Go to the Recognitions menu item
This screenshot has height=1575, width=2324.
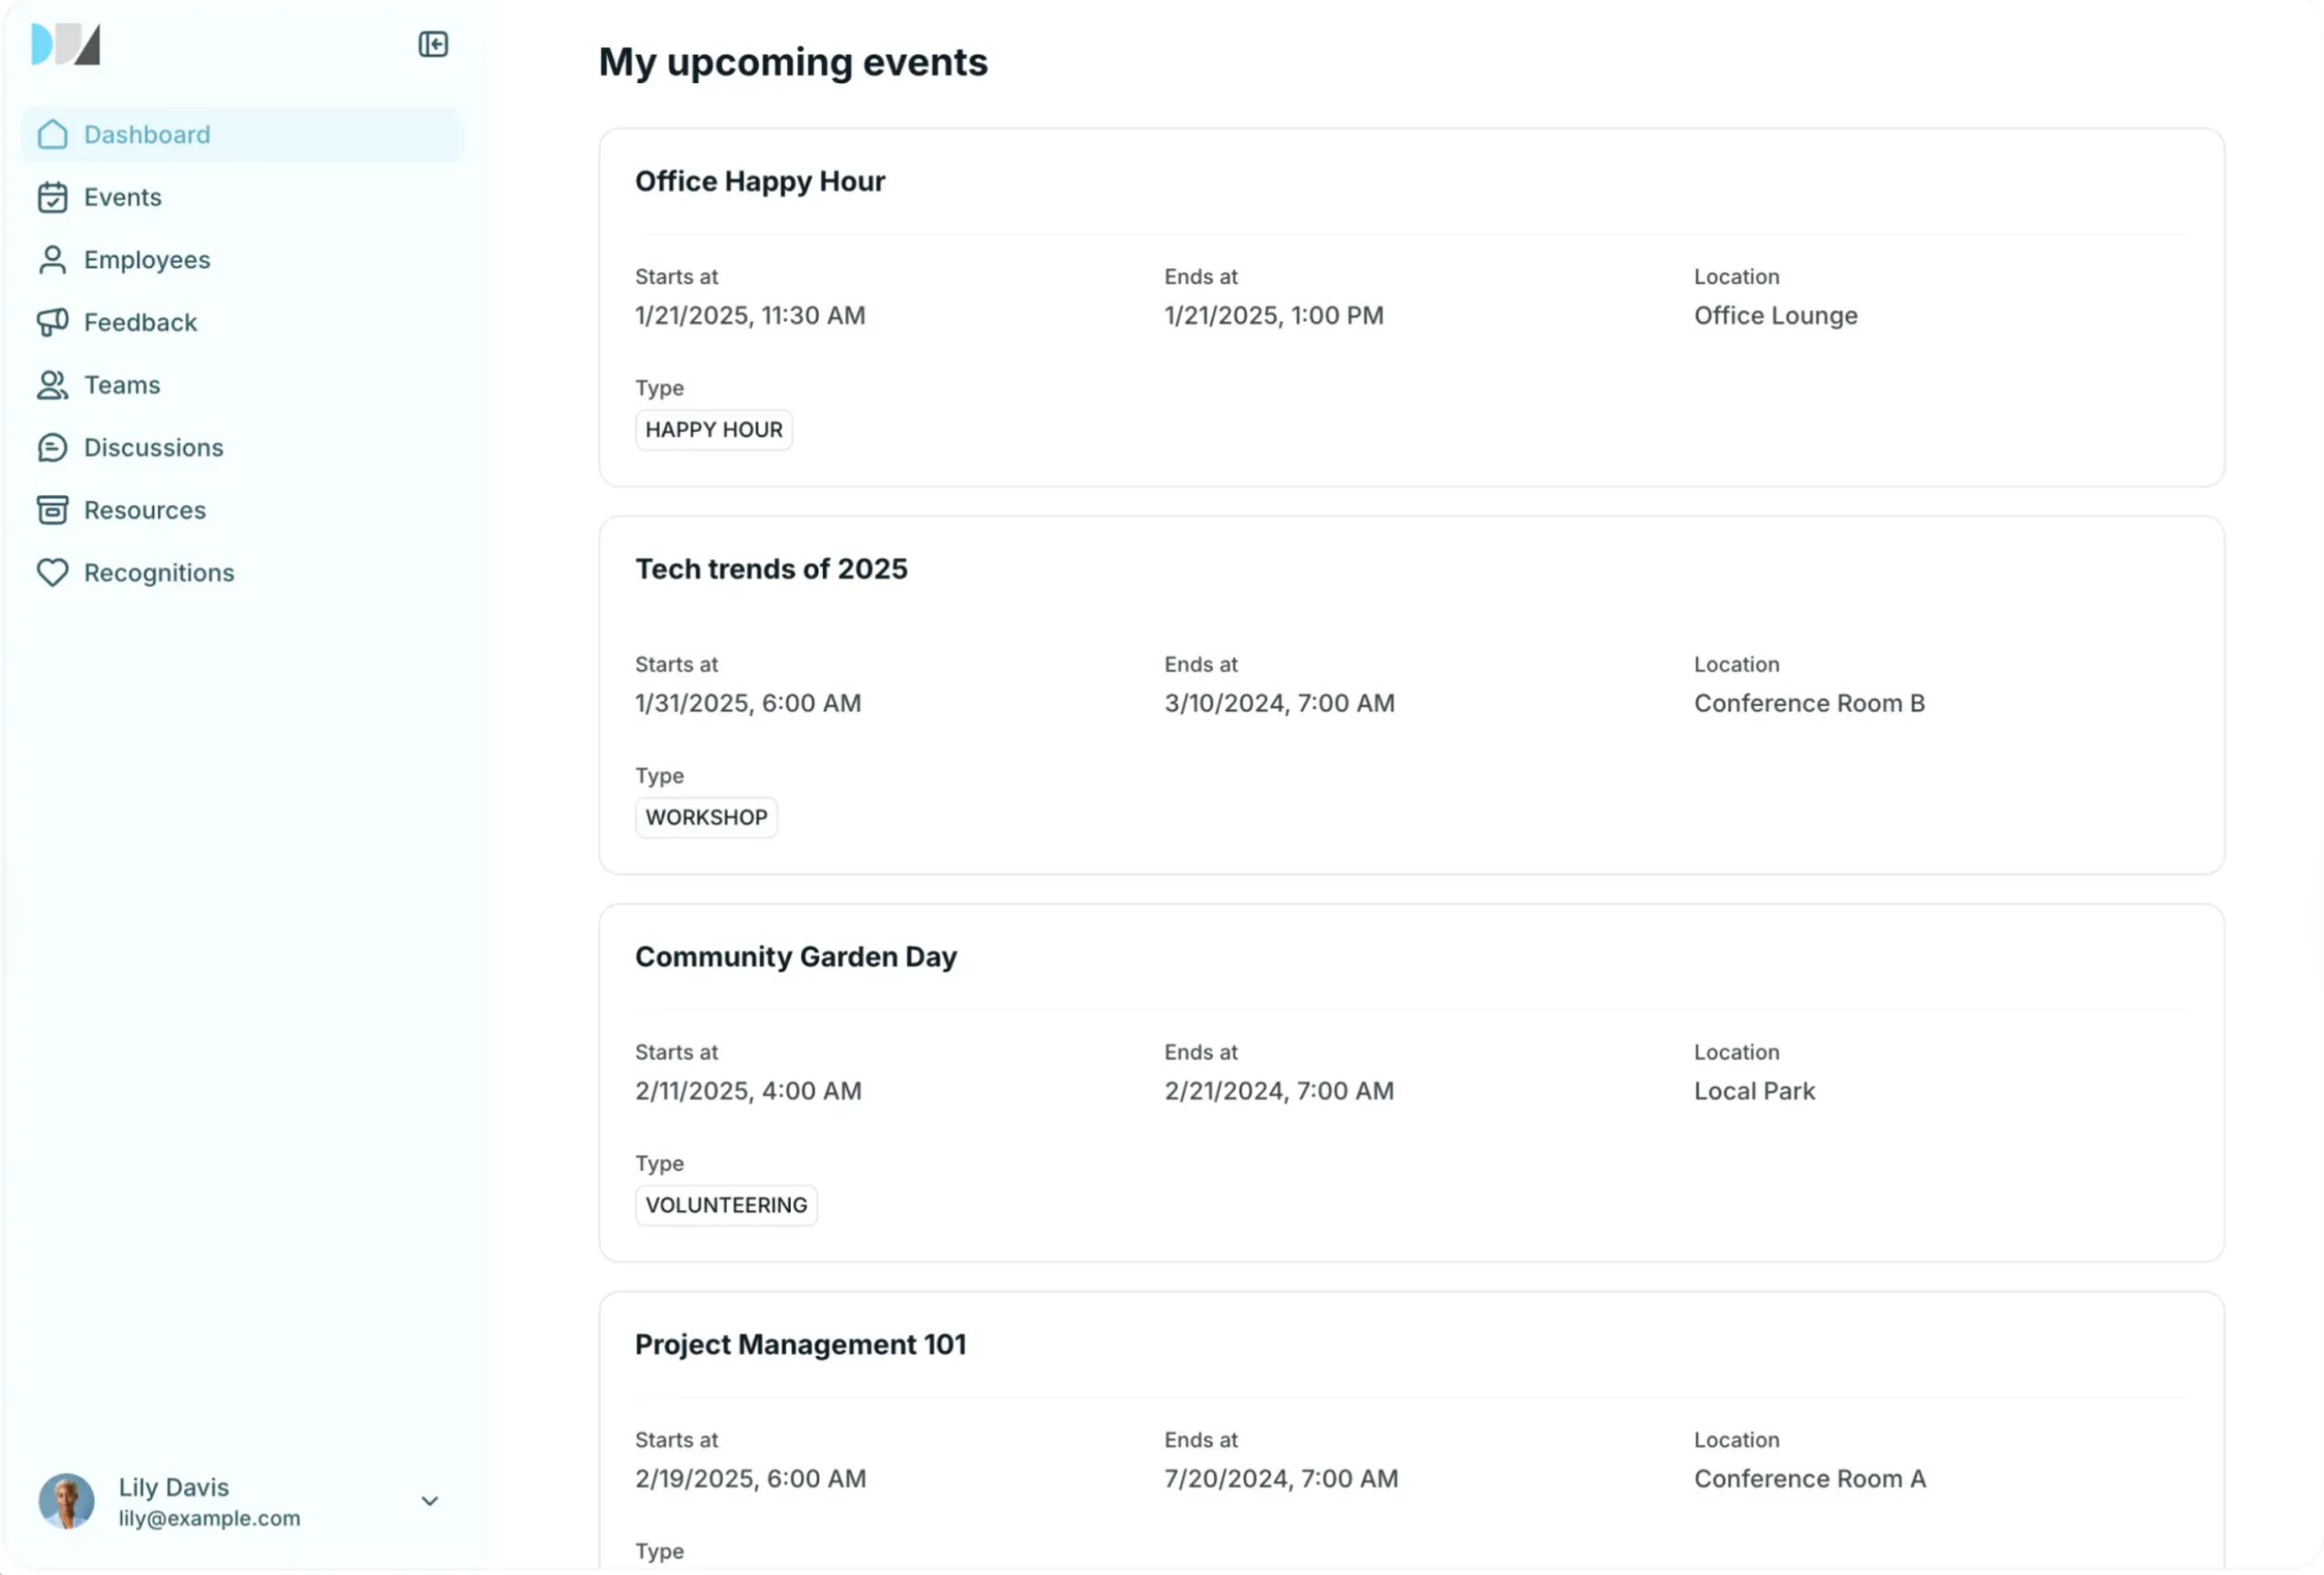coord(159,572)
